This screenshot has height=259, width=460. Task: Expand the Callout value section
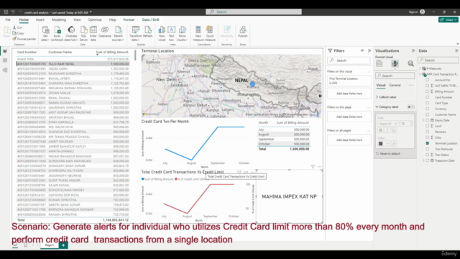pyautogui.click(x=377, y=97)
